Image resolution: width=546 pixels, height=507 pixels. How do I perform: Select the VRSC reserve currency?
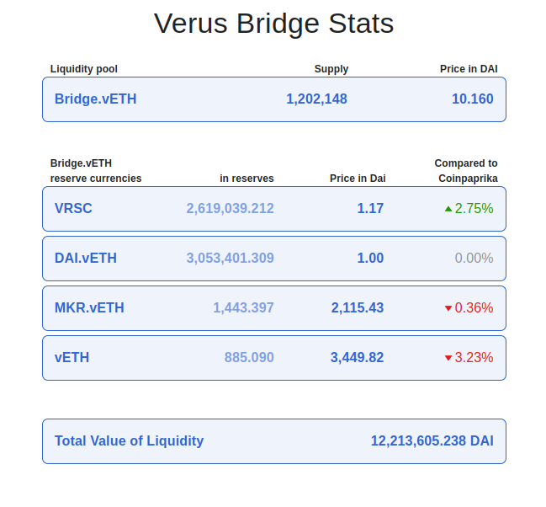(x=74, y=209)
